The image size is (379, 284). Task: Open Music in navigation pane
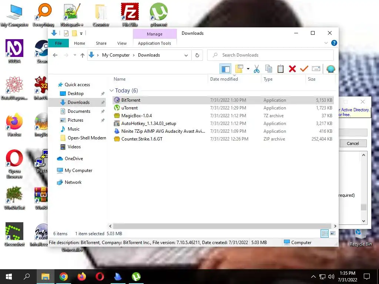[x=74, y=129]
